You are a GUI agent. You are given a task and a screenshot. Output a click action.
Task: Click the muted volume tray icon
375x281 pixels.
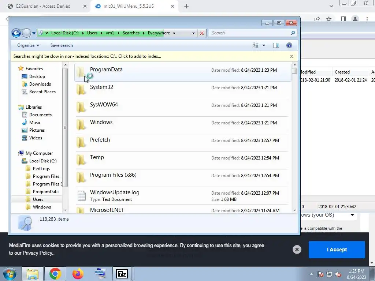coord(338,274)
